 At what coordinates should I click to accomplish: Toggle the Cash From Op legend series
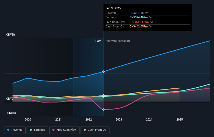pos(95,130)
